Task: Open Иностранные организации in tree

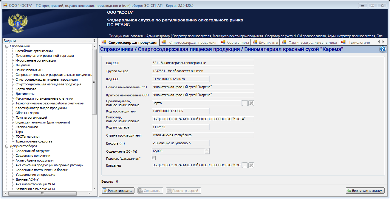Action: [x=36, y=60]
